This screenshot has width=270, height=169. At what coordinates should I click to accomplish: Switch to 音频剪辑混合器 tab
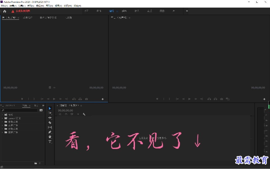click(x=48, y=17)
